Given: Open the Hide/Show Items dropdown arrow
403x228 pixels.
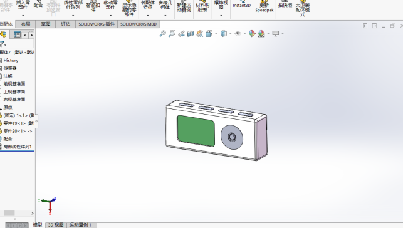Looking at the screenshot, I should click(244, 34).
